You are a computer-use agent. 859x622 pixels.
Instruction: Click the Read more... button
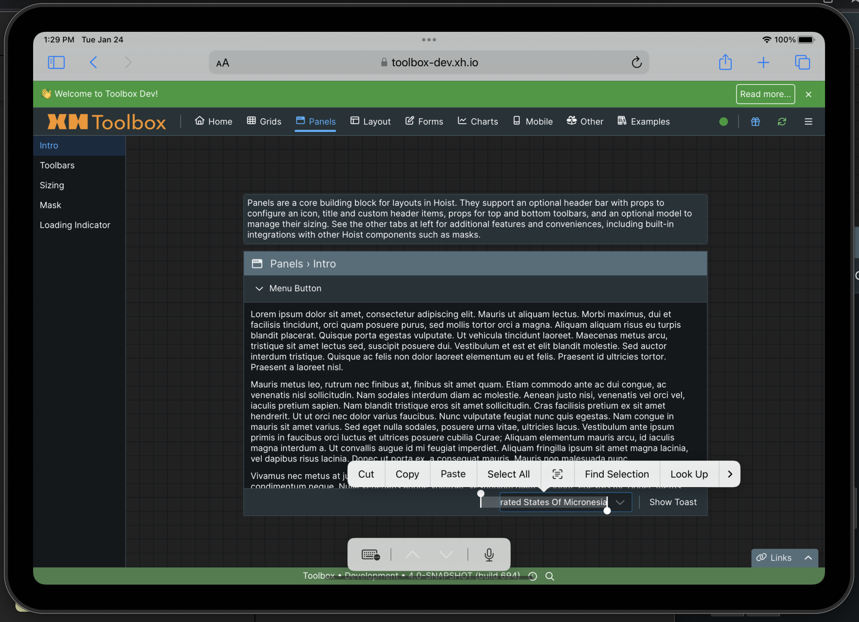pyautogui.click(x=765, y=94)
